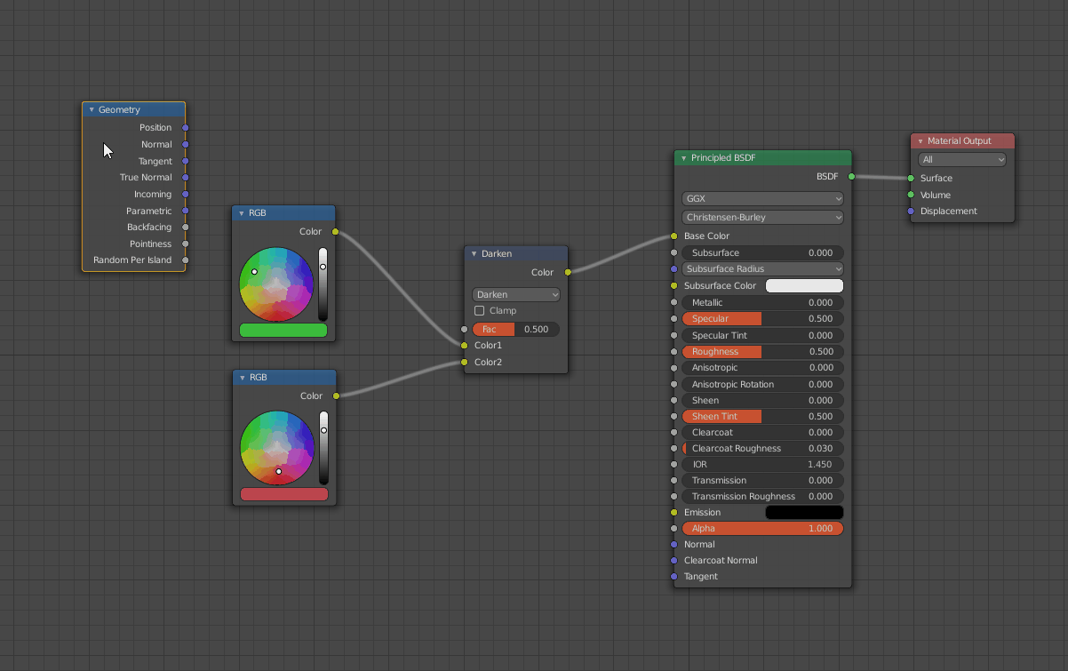
Task: Click the Volume input socket on Material Output
Action: 911,195
